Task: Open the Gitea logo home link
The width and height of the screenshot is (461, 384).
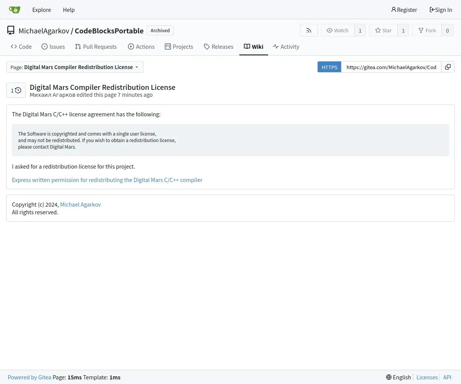Action: click(x=15, y=10)
